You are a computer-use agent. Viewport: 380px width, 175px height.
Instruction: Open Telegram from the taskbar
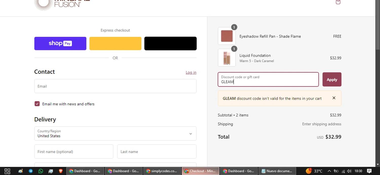31,171
